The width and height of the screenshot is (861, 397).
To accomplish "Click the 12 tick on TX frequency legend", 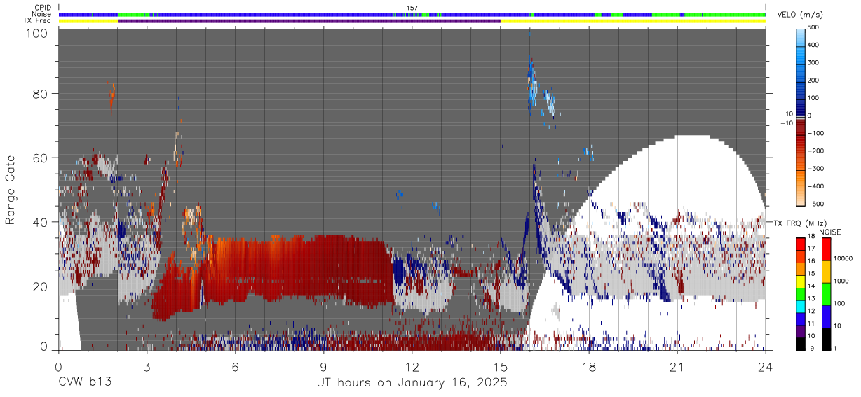I will tap(813, 311).
